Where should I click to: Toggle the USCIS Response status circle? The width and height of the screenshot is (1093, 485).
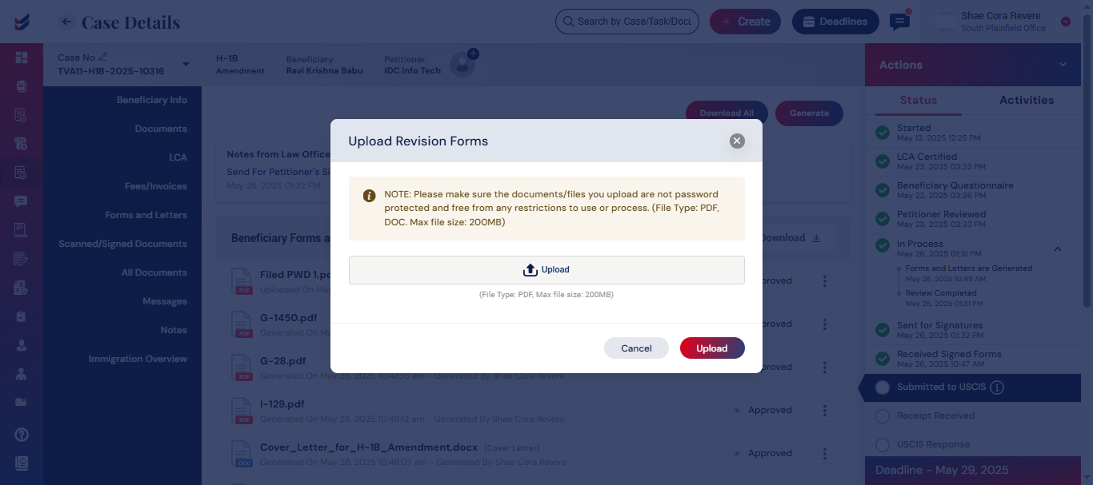[883, 445]
